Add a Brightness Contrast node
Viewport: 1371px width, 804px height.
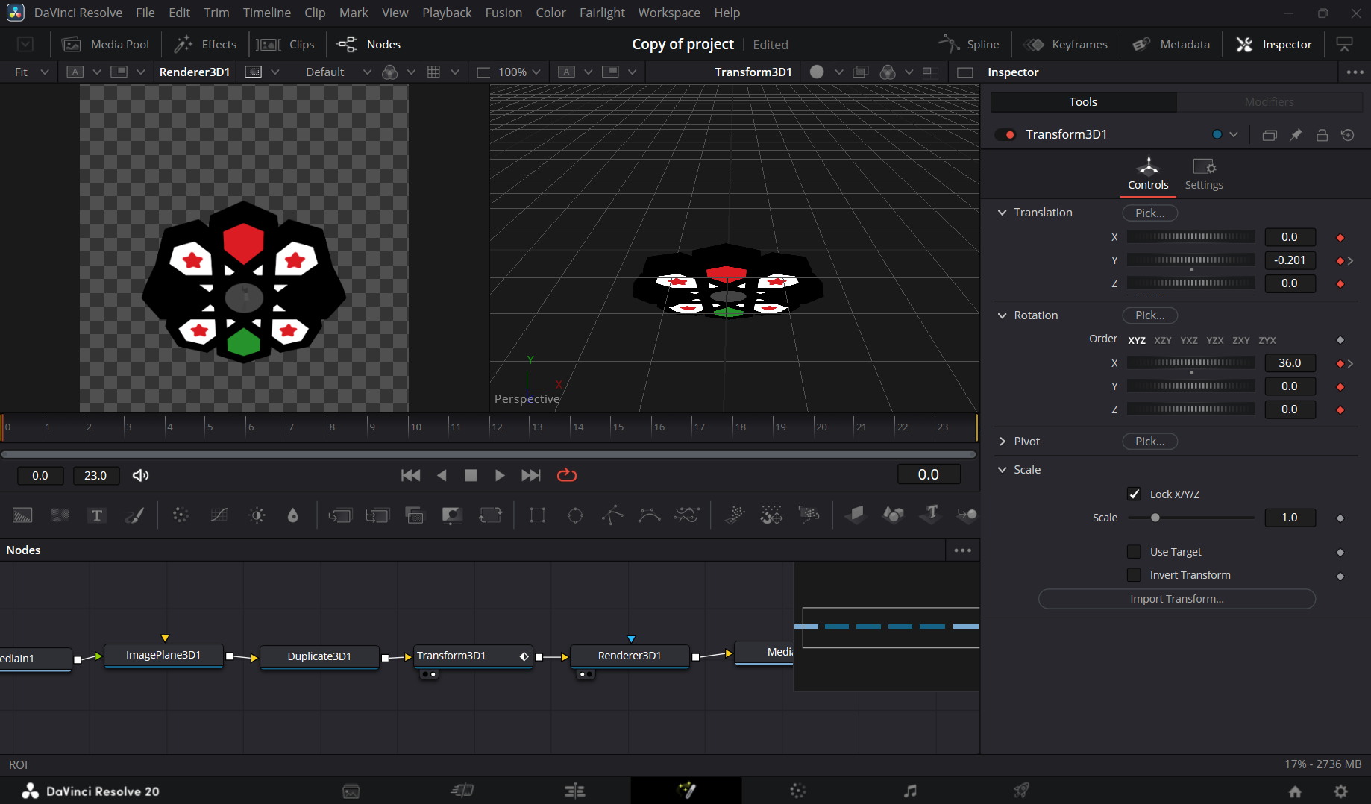(x=257, y=515)
